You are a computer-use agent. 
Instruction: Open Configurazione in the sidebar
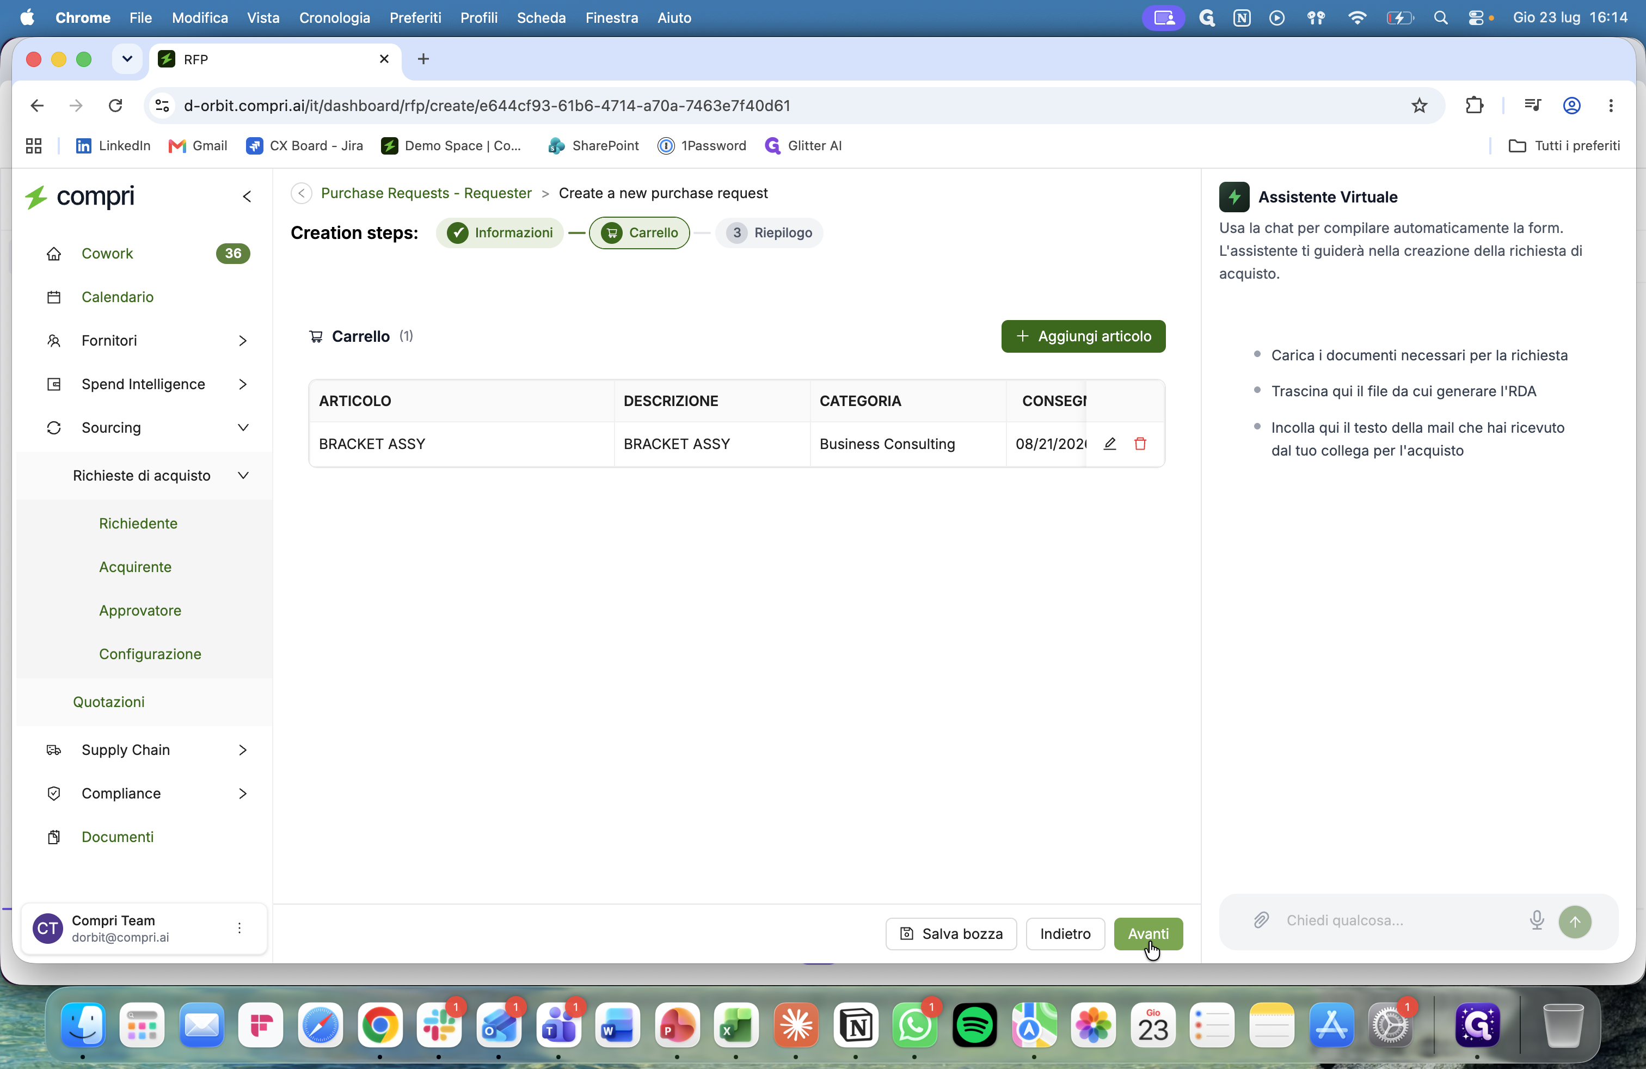pos(150,654)
